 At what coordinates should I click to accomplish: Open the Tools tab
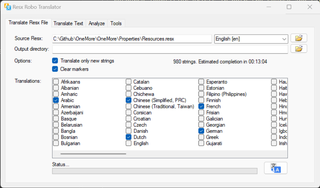point(116,23)
